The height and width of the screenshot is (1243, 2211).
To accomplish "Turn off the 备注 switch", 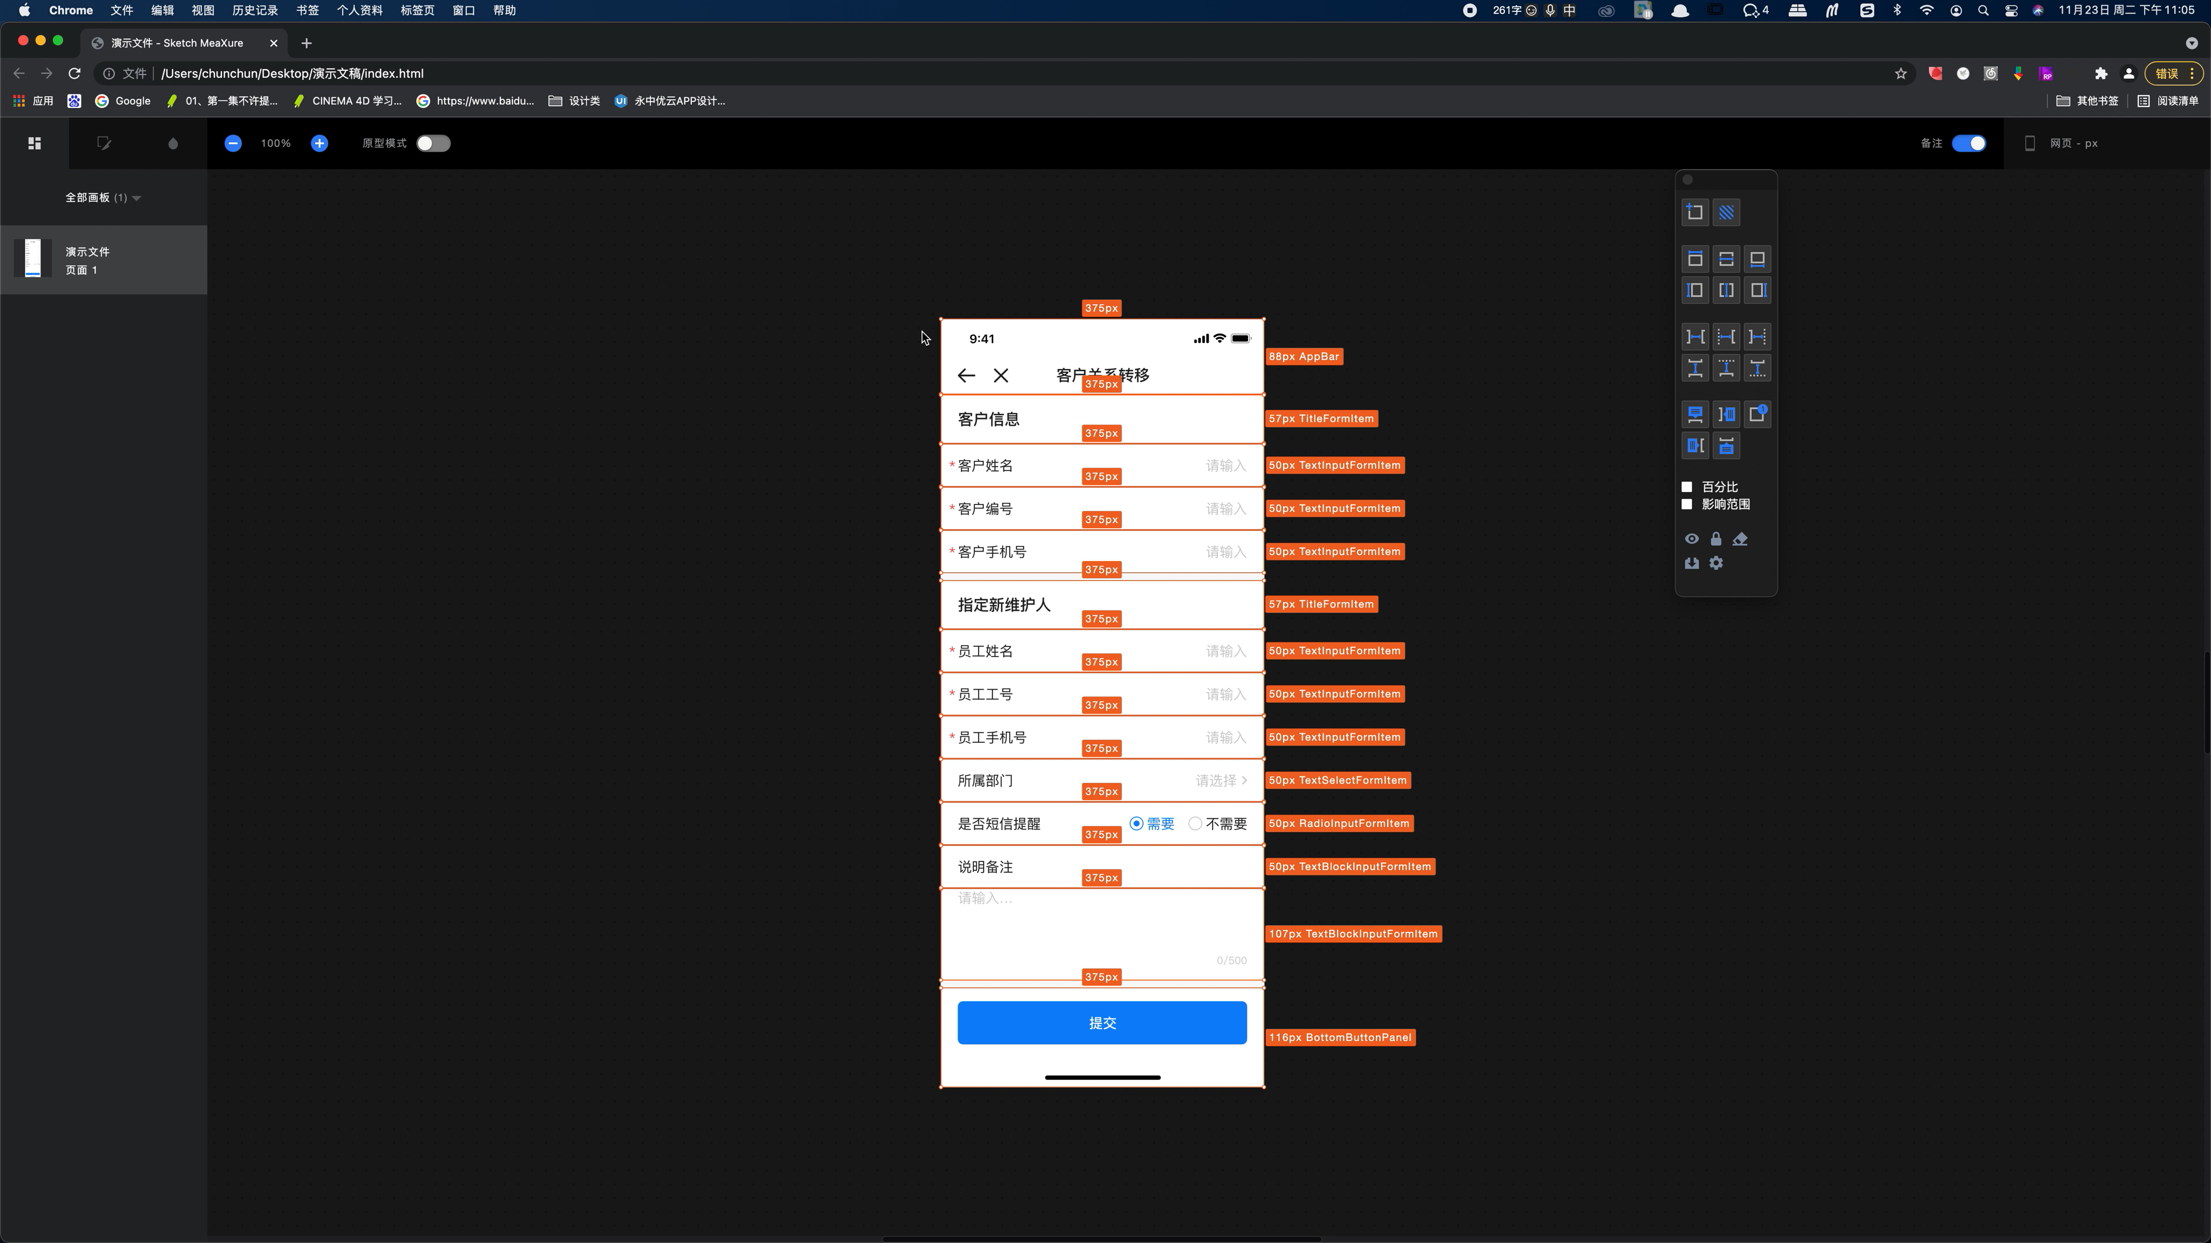I will pyautogui.click(x=1968, y=144).
